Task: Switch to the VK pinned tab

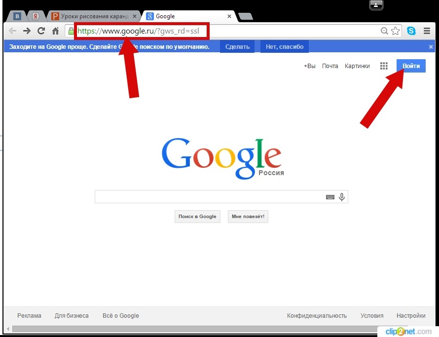Action: pyautogui.click(x=17, y=16)
